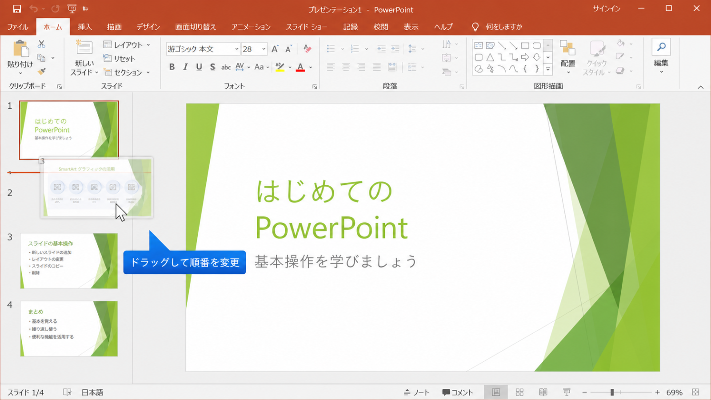
Task: Toggle strikethrough abc formatting
Action: point(226,67)
